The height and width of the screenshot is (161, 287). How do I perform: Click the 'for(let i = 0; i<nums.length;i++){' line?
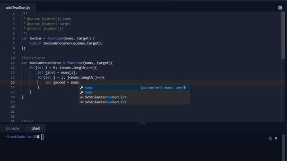pyautogui.click(x=63, y=68)
